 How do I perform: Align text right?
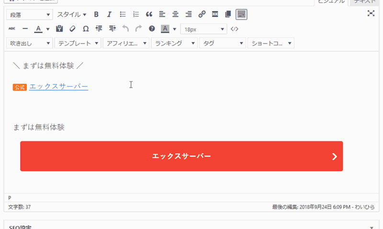coord(189,14)
